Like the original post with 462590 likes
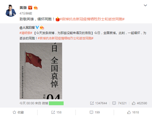This screenshot has height=117, width=152. 140,103
